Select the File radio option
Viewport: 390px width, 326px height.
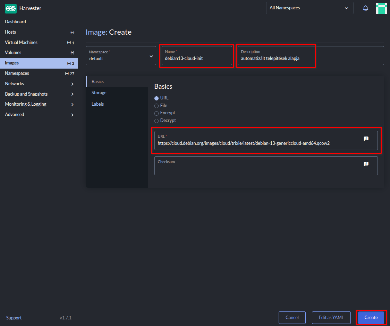coord(156,106)
